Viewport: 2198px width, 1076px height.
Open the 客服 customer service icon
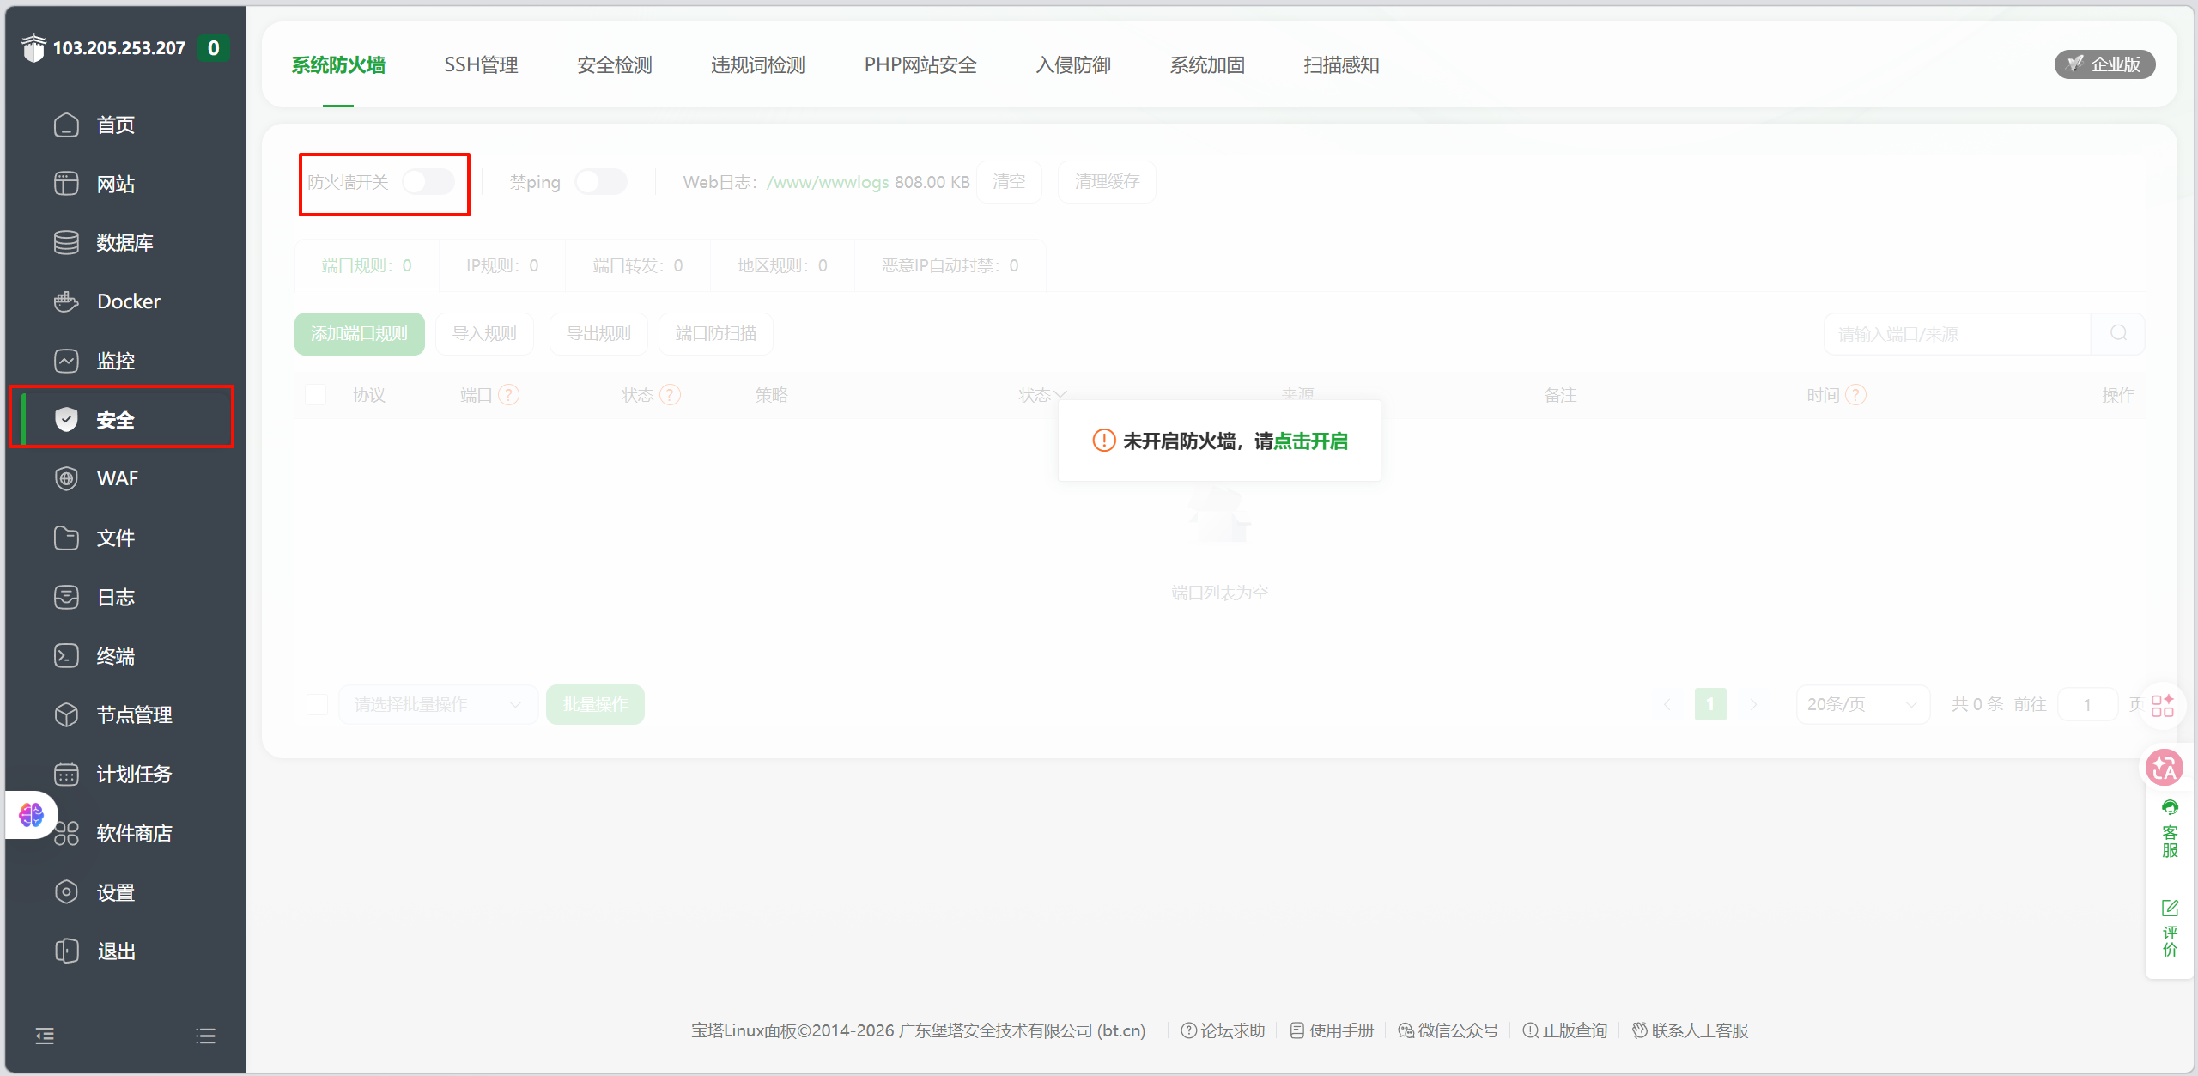coord(2170,809)
